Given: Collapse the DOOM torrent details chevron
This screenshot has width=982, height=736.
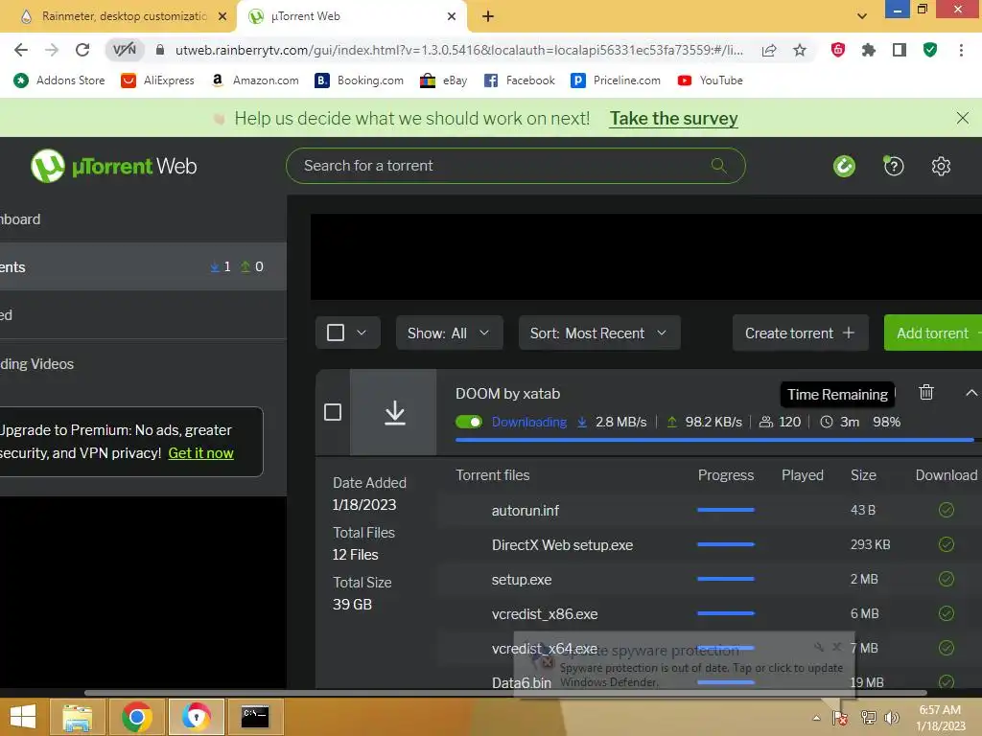Looking at the screenshot, I should tap(970, 393).
